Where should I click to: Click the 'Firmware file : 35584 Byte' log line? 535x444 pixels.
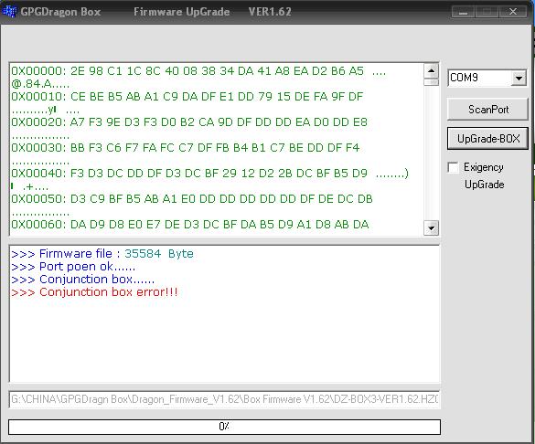tap(102, 254)
